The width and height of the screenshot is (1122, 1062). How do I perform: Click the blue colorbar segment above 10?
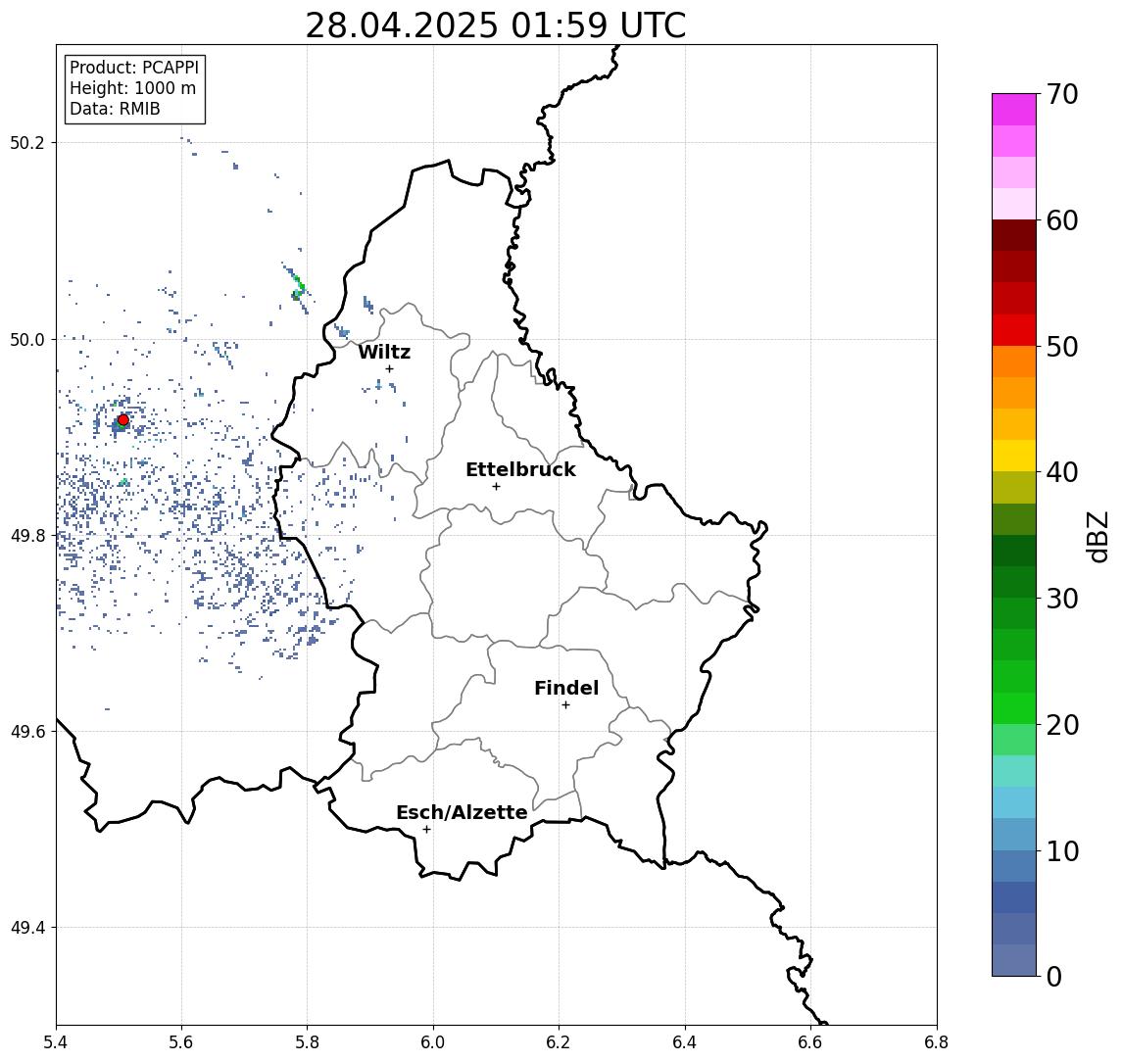1014,834
